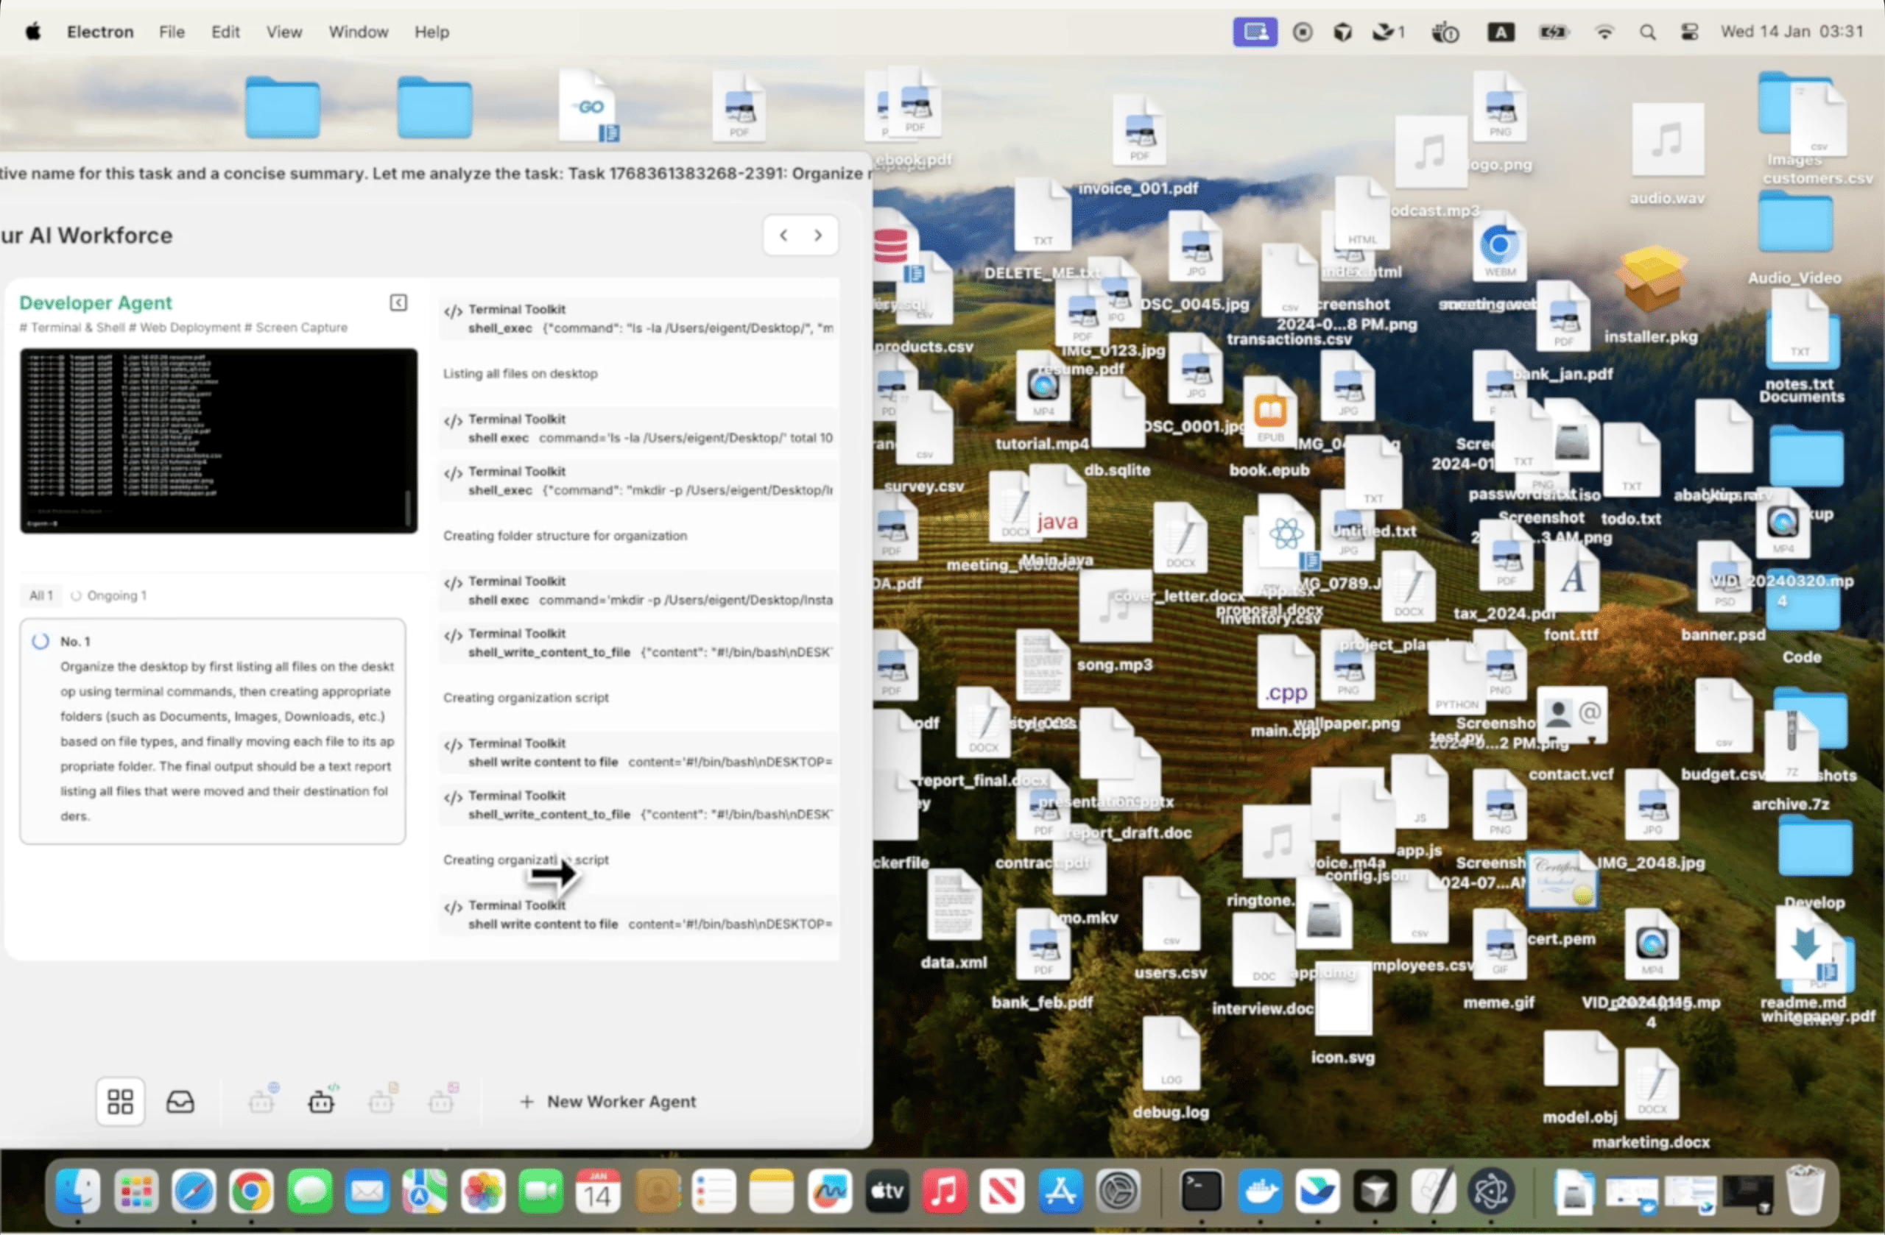
Task: Open System Settings from the Dock
Action: [x=1118, y=1191]
